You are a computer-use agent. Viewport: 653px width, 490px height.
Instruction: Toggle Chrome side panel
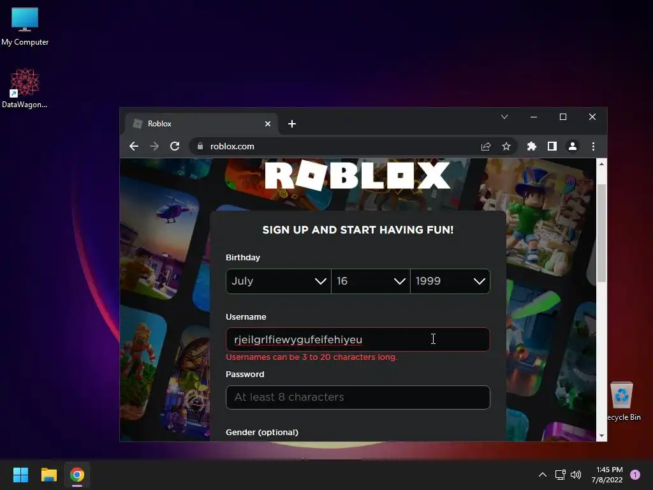552,146
